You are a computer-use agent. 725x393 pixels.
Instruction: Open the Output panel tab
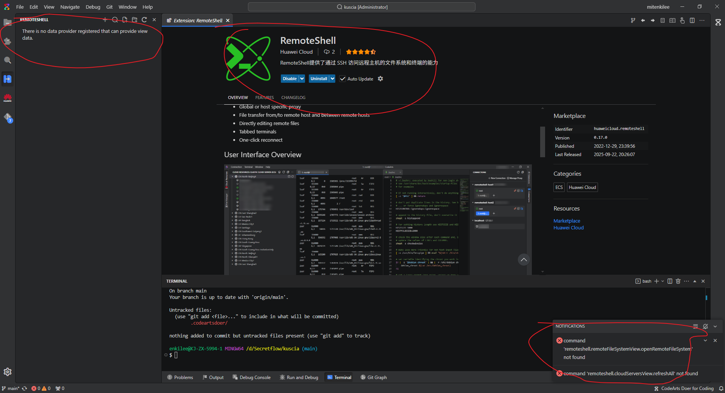pos(213,377)
